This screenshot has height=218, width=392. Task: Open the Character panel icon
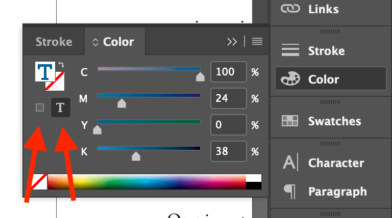click(290, 163)
